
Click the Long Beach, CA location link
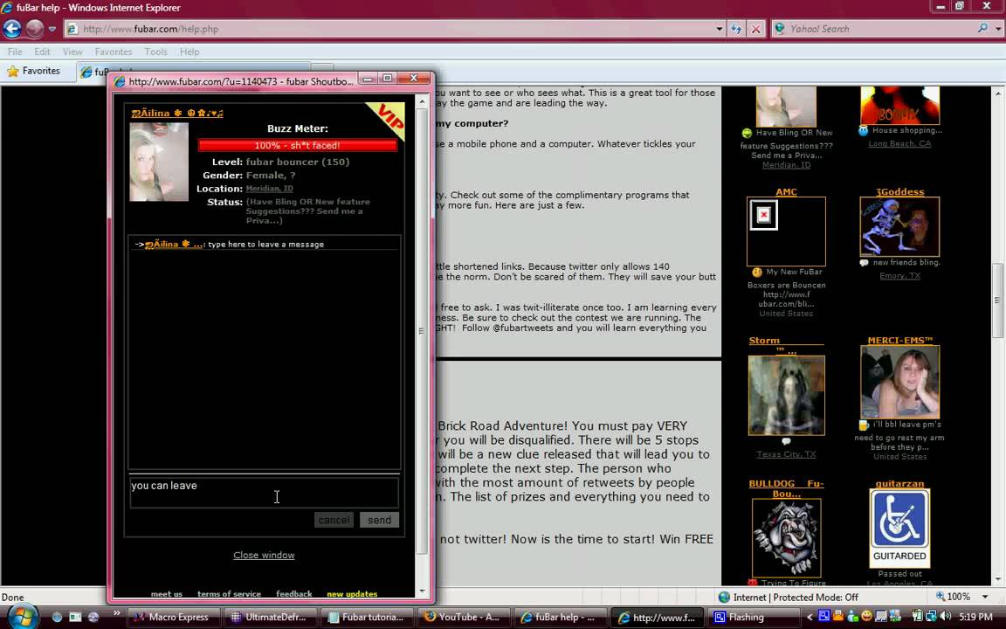[899, 144]
